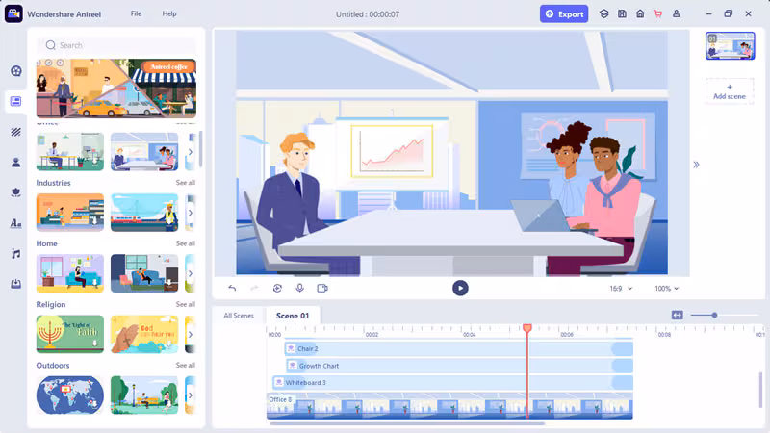This screenshot has height=433, width=770.
Task: Open the shopping cart icon
Action: (658, 13)
